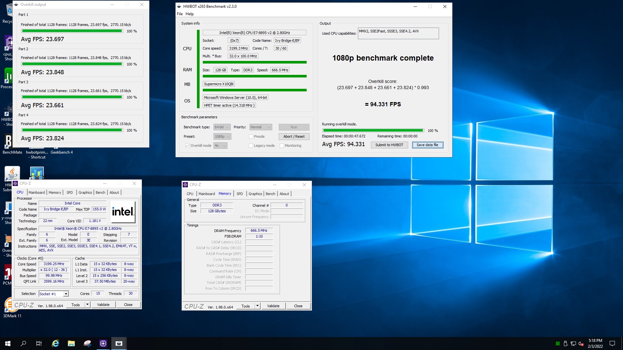
Task: Click the muted volume tray icon
Action: [581, 344]
